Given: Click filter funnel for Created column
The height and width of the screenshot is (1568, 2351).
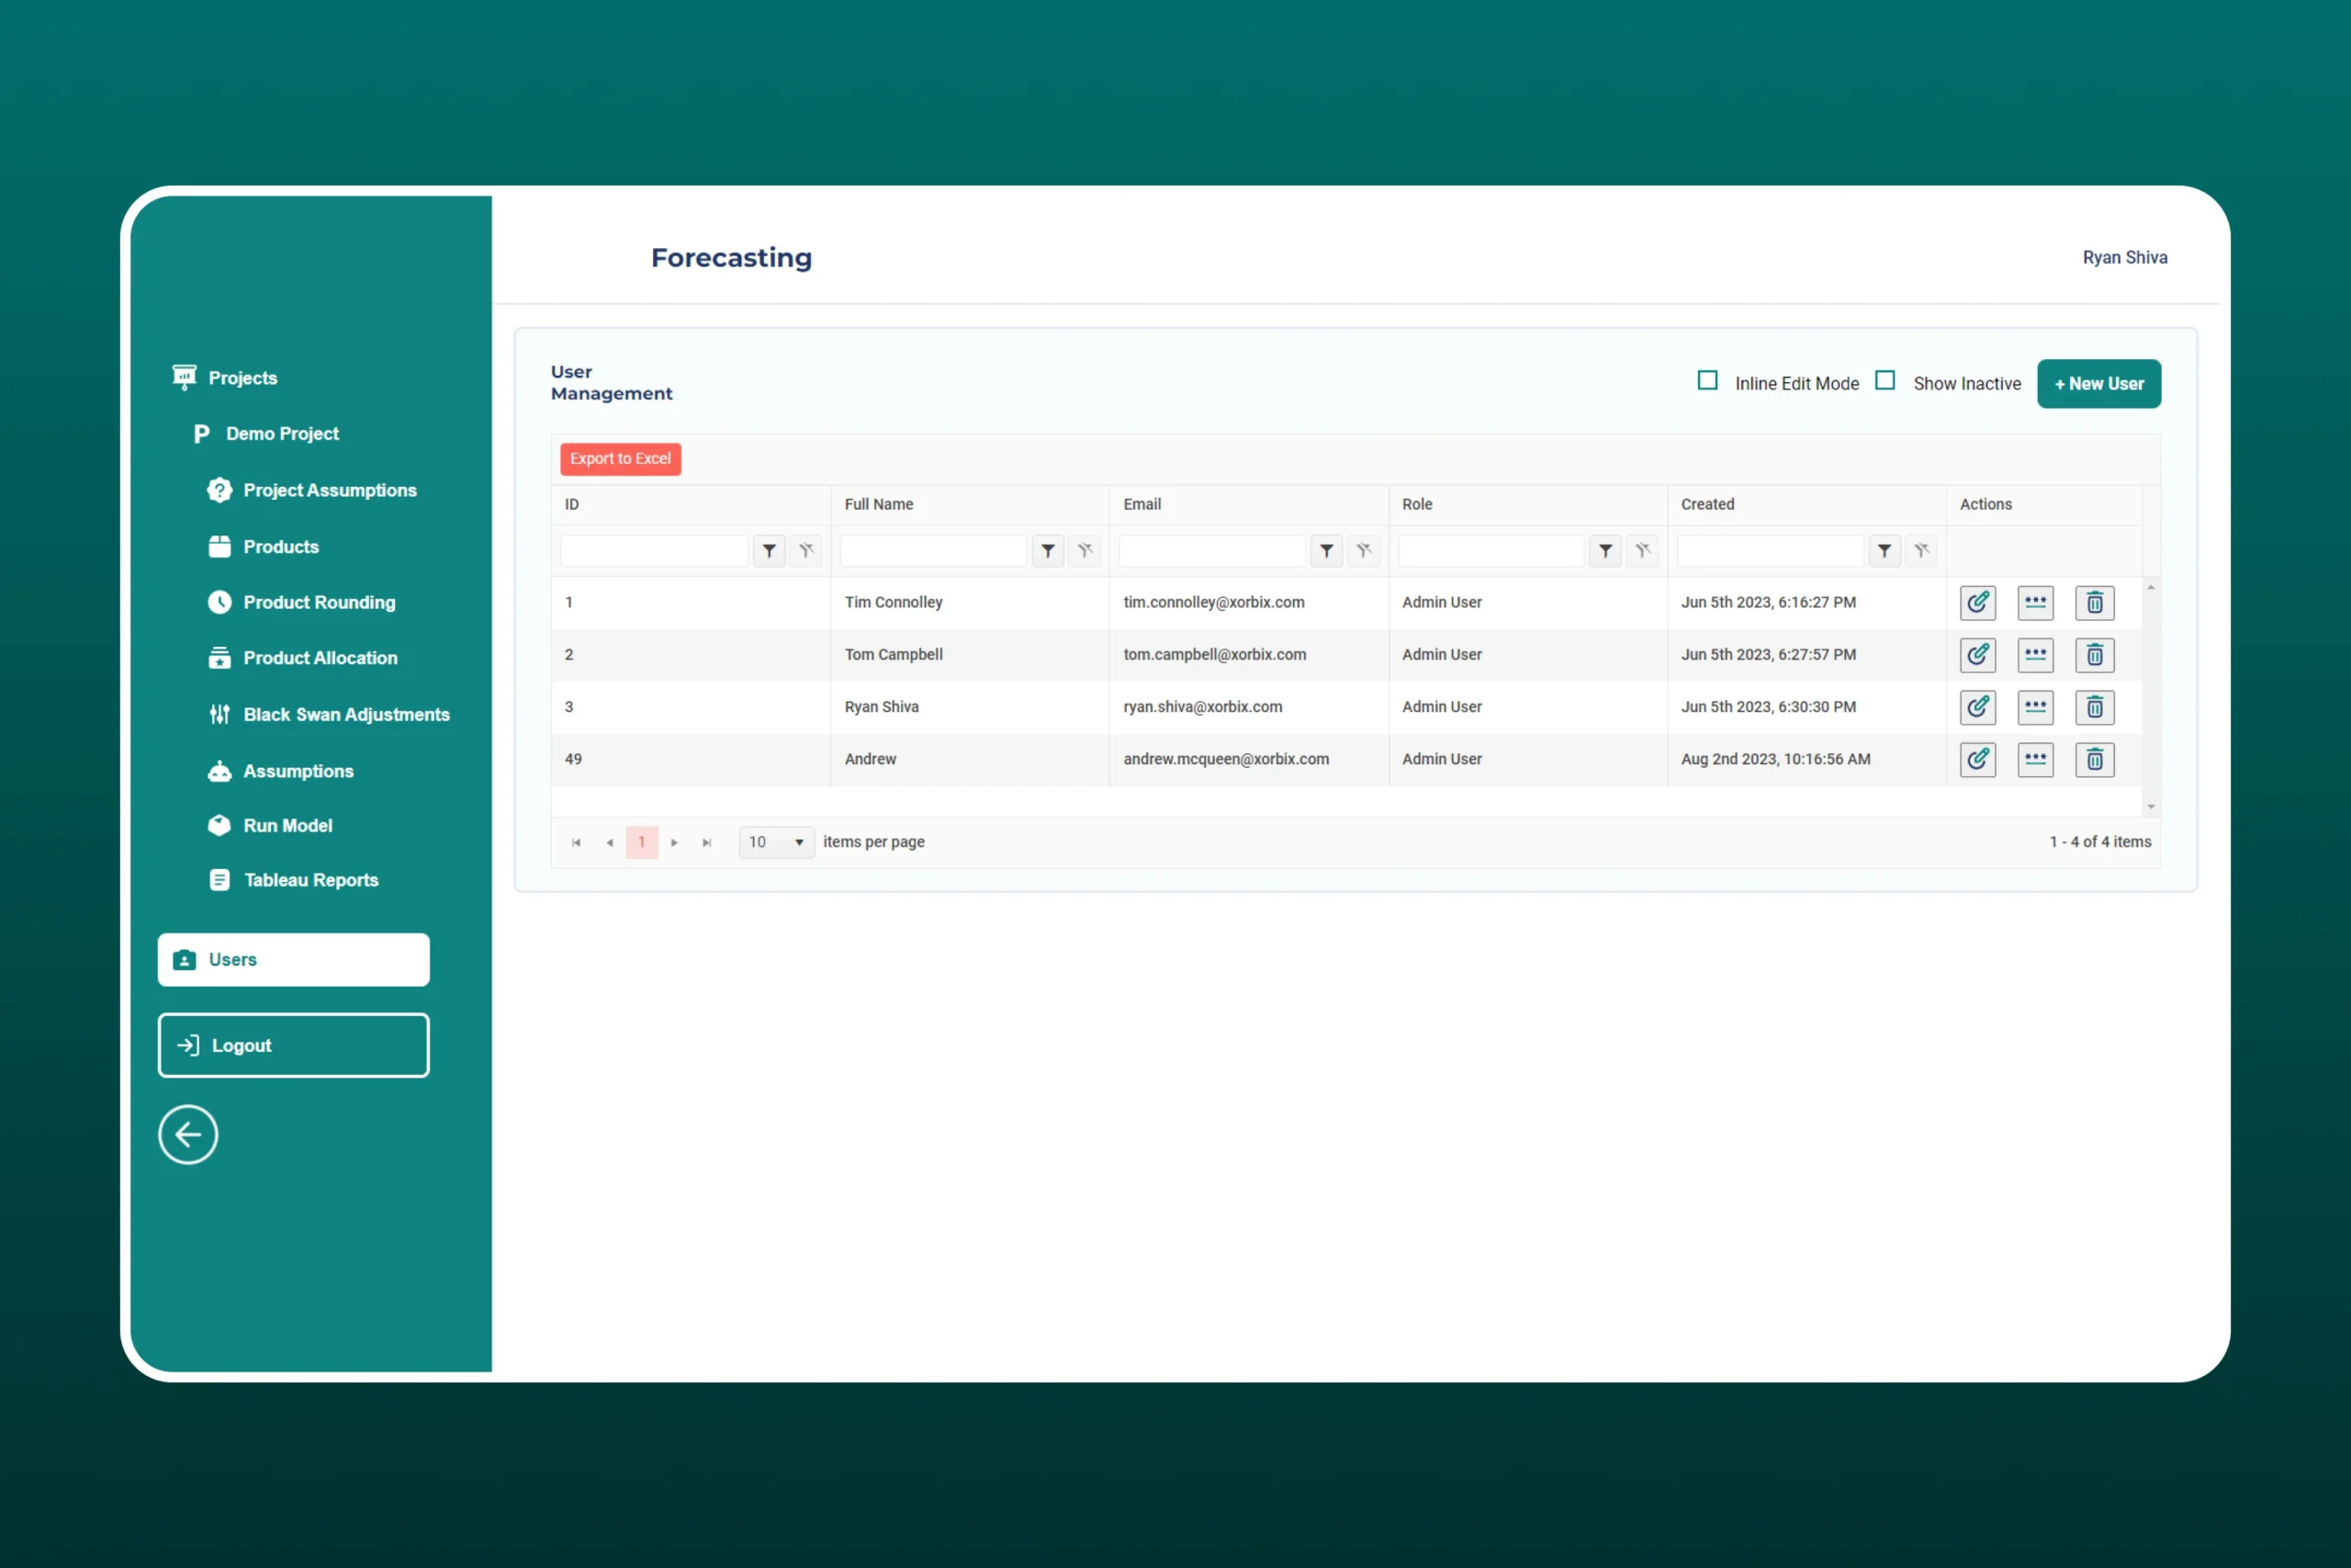Looking at the screenshot, I should point(1884,551).
